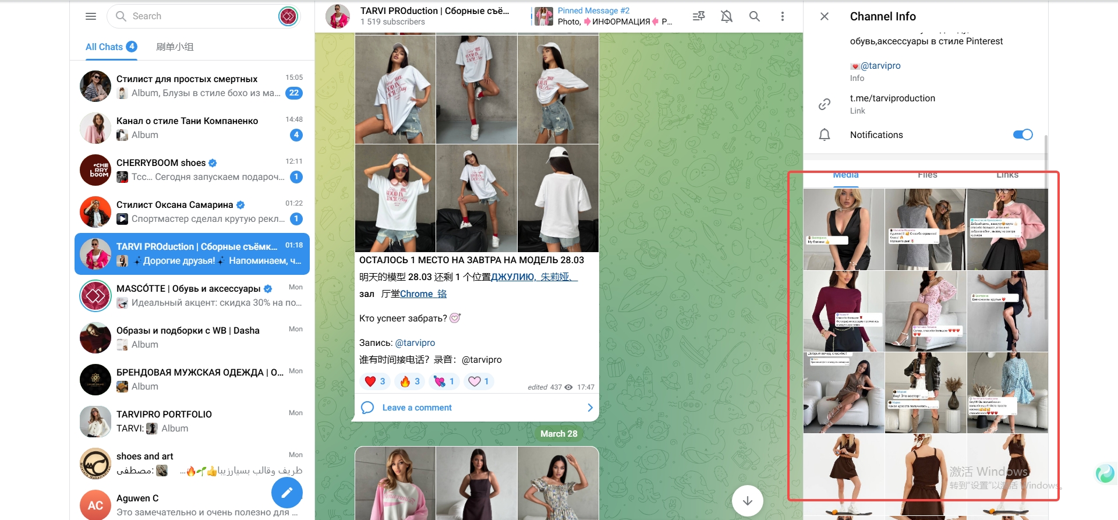
Task: Click the discussion/boost icon in chat header
Action: click(x=698, y=16)
